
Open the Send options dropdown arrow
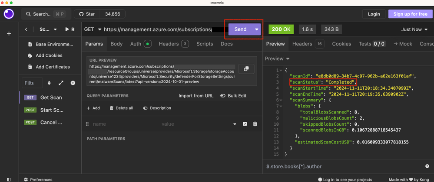(x=257, y=29)
